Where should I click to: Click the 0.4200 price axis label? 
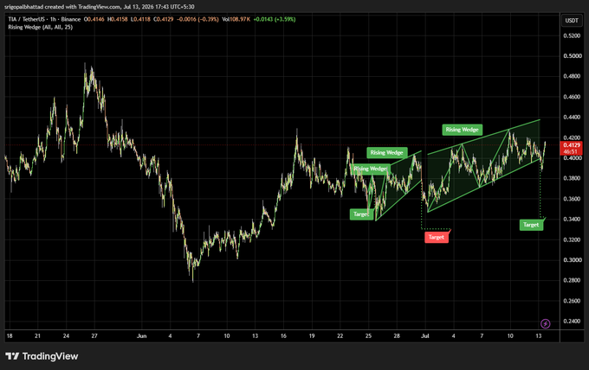tap(572, 137)
